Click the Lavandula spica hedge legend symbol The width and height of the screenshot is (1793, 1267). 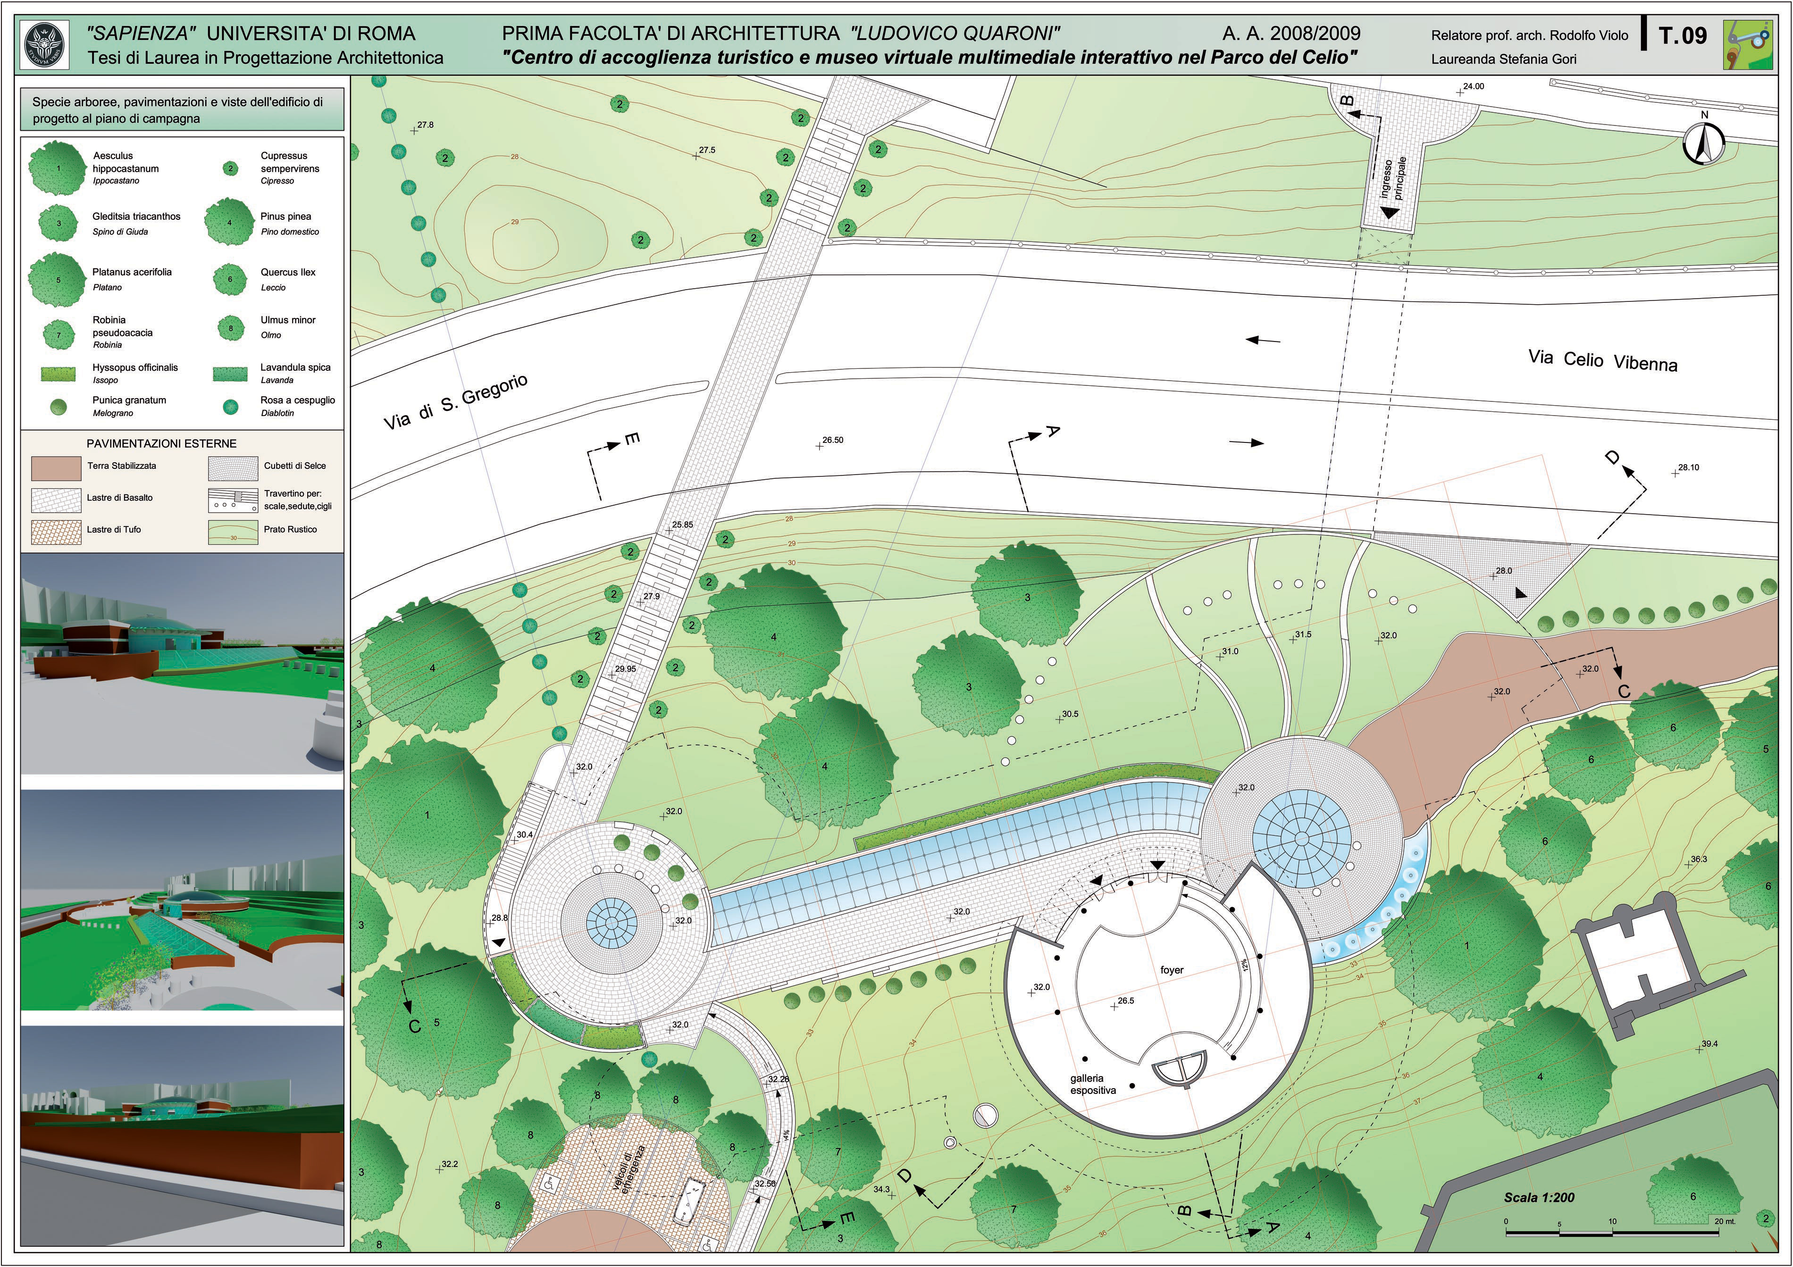[230, 373]
